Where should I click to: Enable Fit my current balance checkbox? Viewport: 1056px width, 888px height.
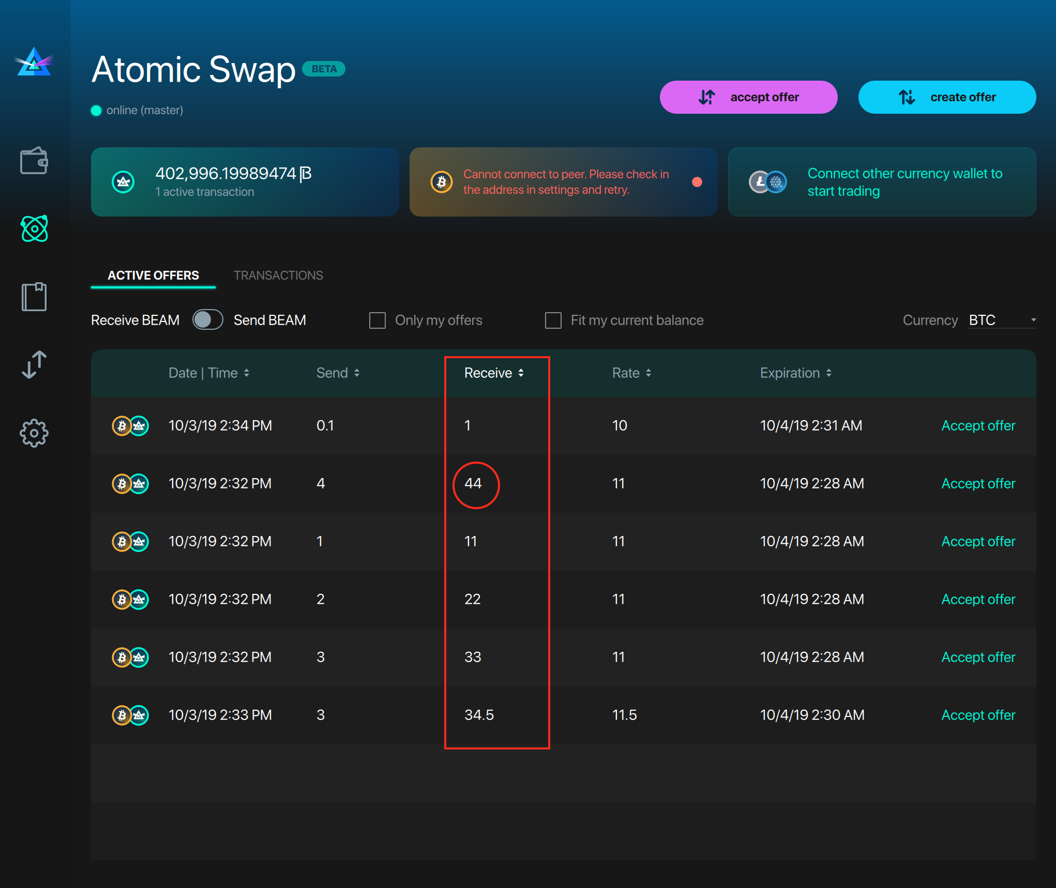point(553,320)
